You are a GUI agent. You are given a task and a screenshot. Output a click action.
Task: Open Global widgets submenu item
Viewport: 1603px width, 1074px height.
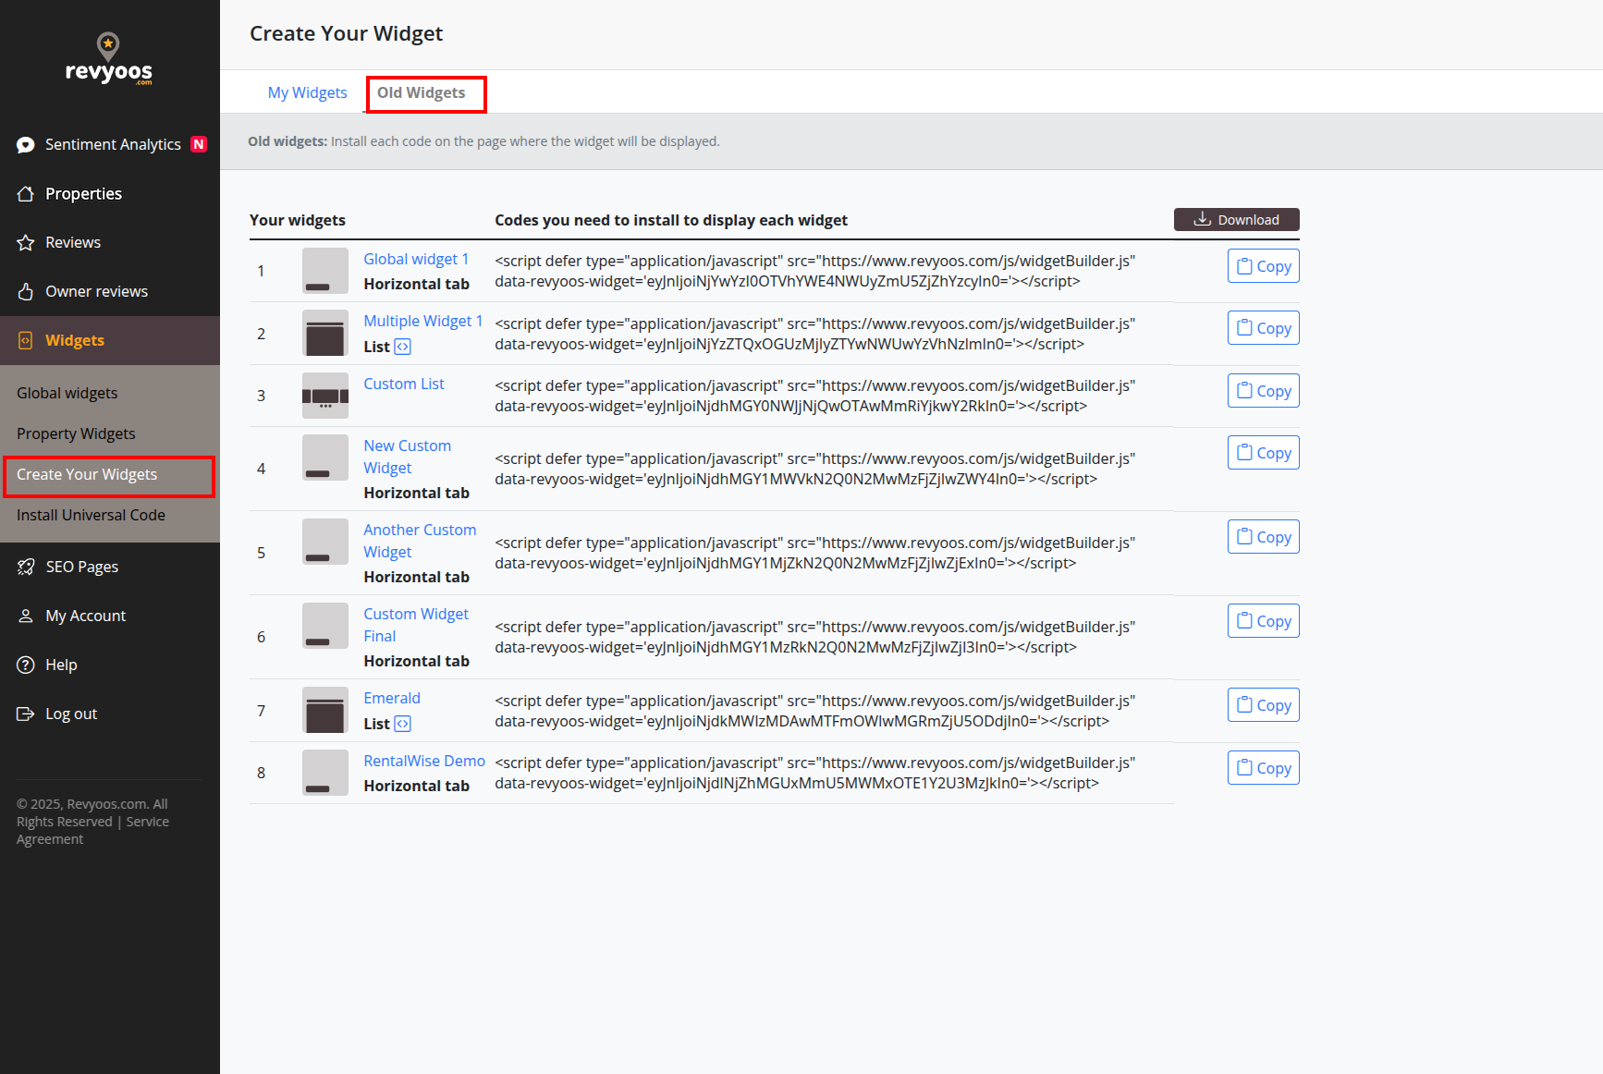[67, 393]
